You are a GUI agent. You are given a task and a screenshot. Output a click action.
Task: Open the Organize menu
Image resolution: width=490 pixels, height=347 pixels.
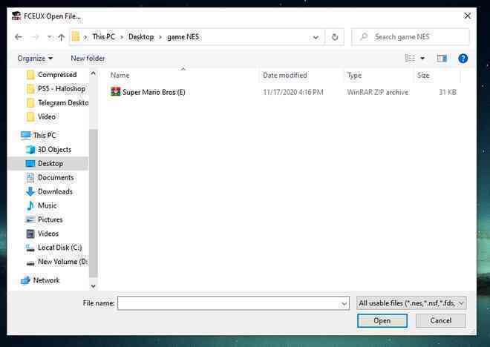click(x=35, y=59)
